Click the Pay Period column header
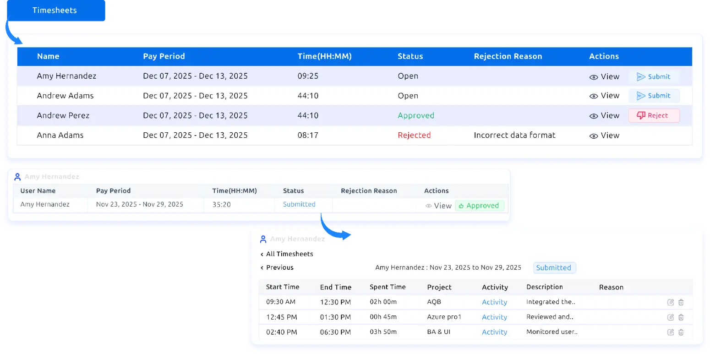The height and width of the screenshot is (354, 710). pos(164,56)
